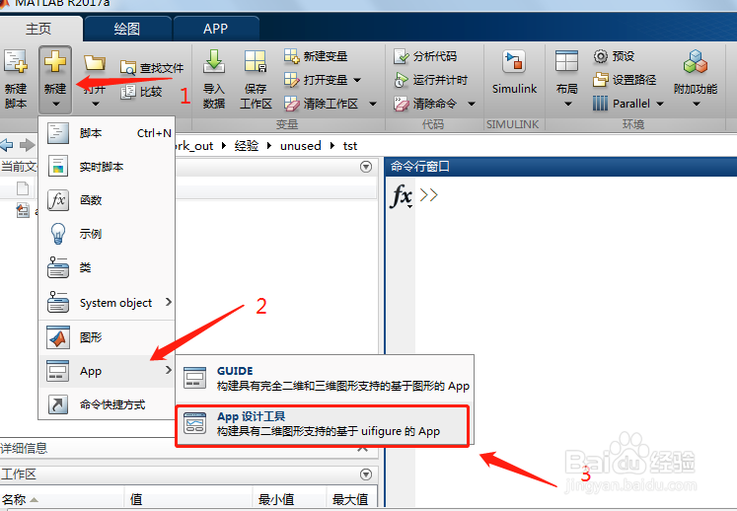Click the 新建脚本 (New Script) icon
Image resolution: width=737 pixels, height=511 pixels.
pyautogui.click(x=16, y=62)
